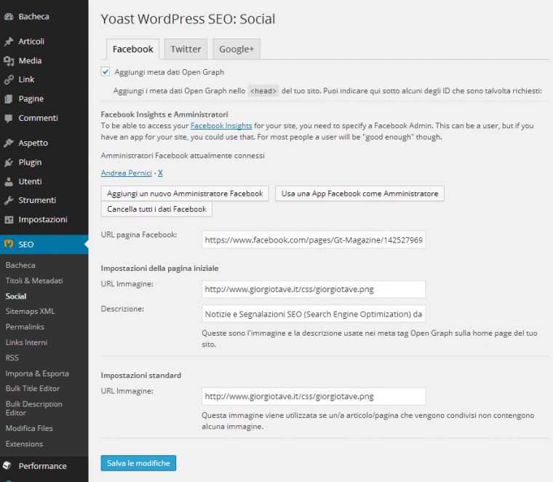The width and height of the screenshot is (553, 482).
Task: Switch to the Facebook tab
Action: [x=132, y=49]
